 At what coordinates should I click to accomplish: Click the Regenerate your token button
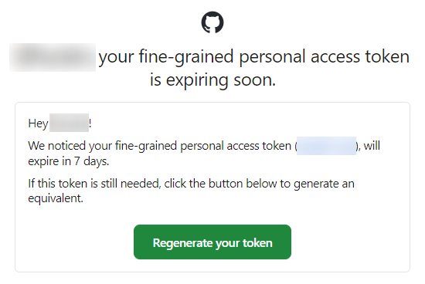coord(212,242)
